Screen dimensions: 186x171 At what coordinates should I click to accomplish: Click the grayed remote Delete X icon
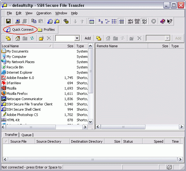(x=139, y=38)
